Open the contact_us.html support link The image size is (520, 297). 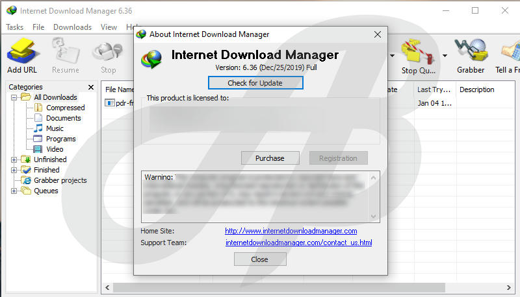(298, 243)
